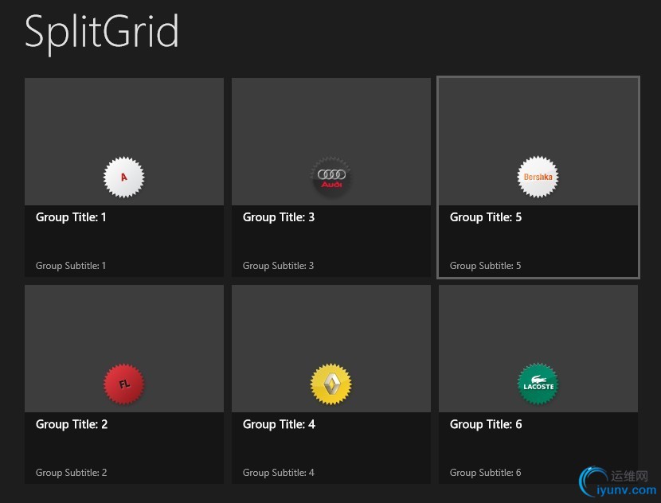Open the 'Group Title: 5' heading
Image resolution: width=661 pixels, height=503 pixels.
click(486, 217)
